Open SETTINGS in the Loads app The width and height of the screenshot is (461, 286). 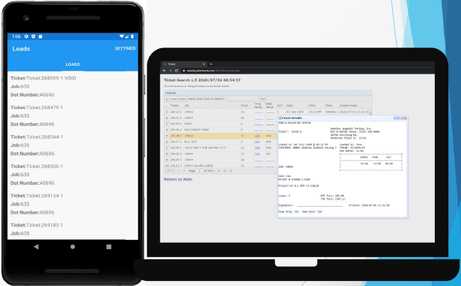(125, 49)
